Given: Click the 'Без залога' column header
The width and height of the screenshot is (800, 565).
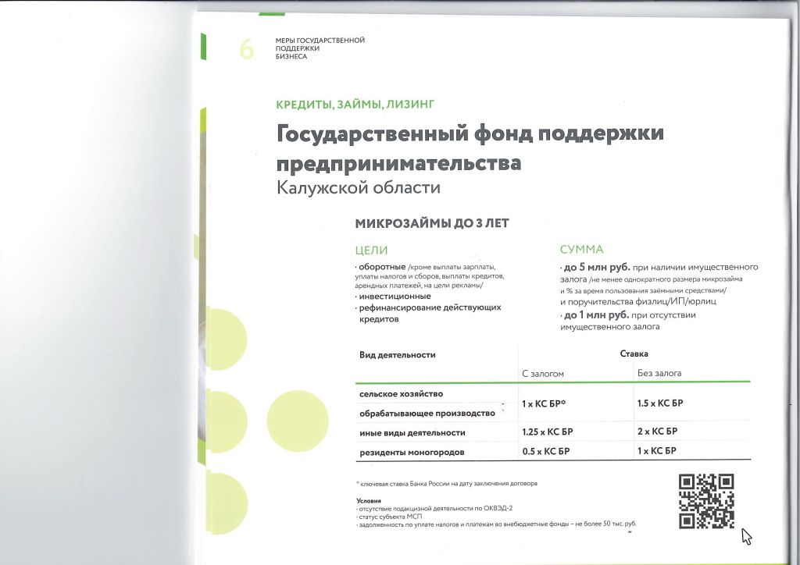Looking at the screenshot, I should 659,373.
